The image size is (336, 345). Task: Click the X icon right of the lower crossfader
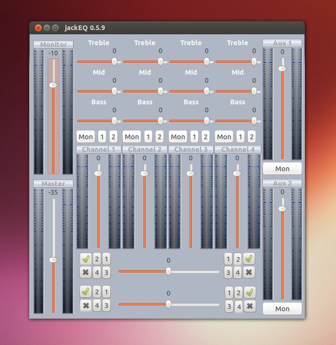(x=250, y=306)
